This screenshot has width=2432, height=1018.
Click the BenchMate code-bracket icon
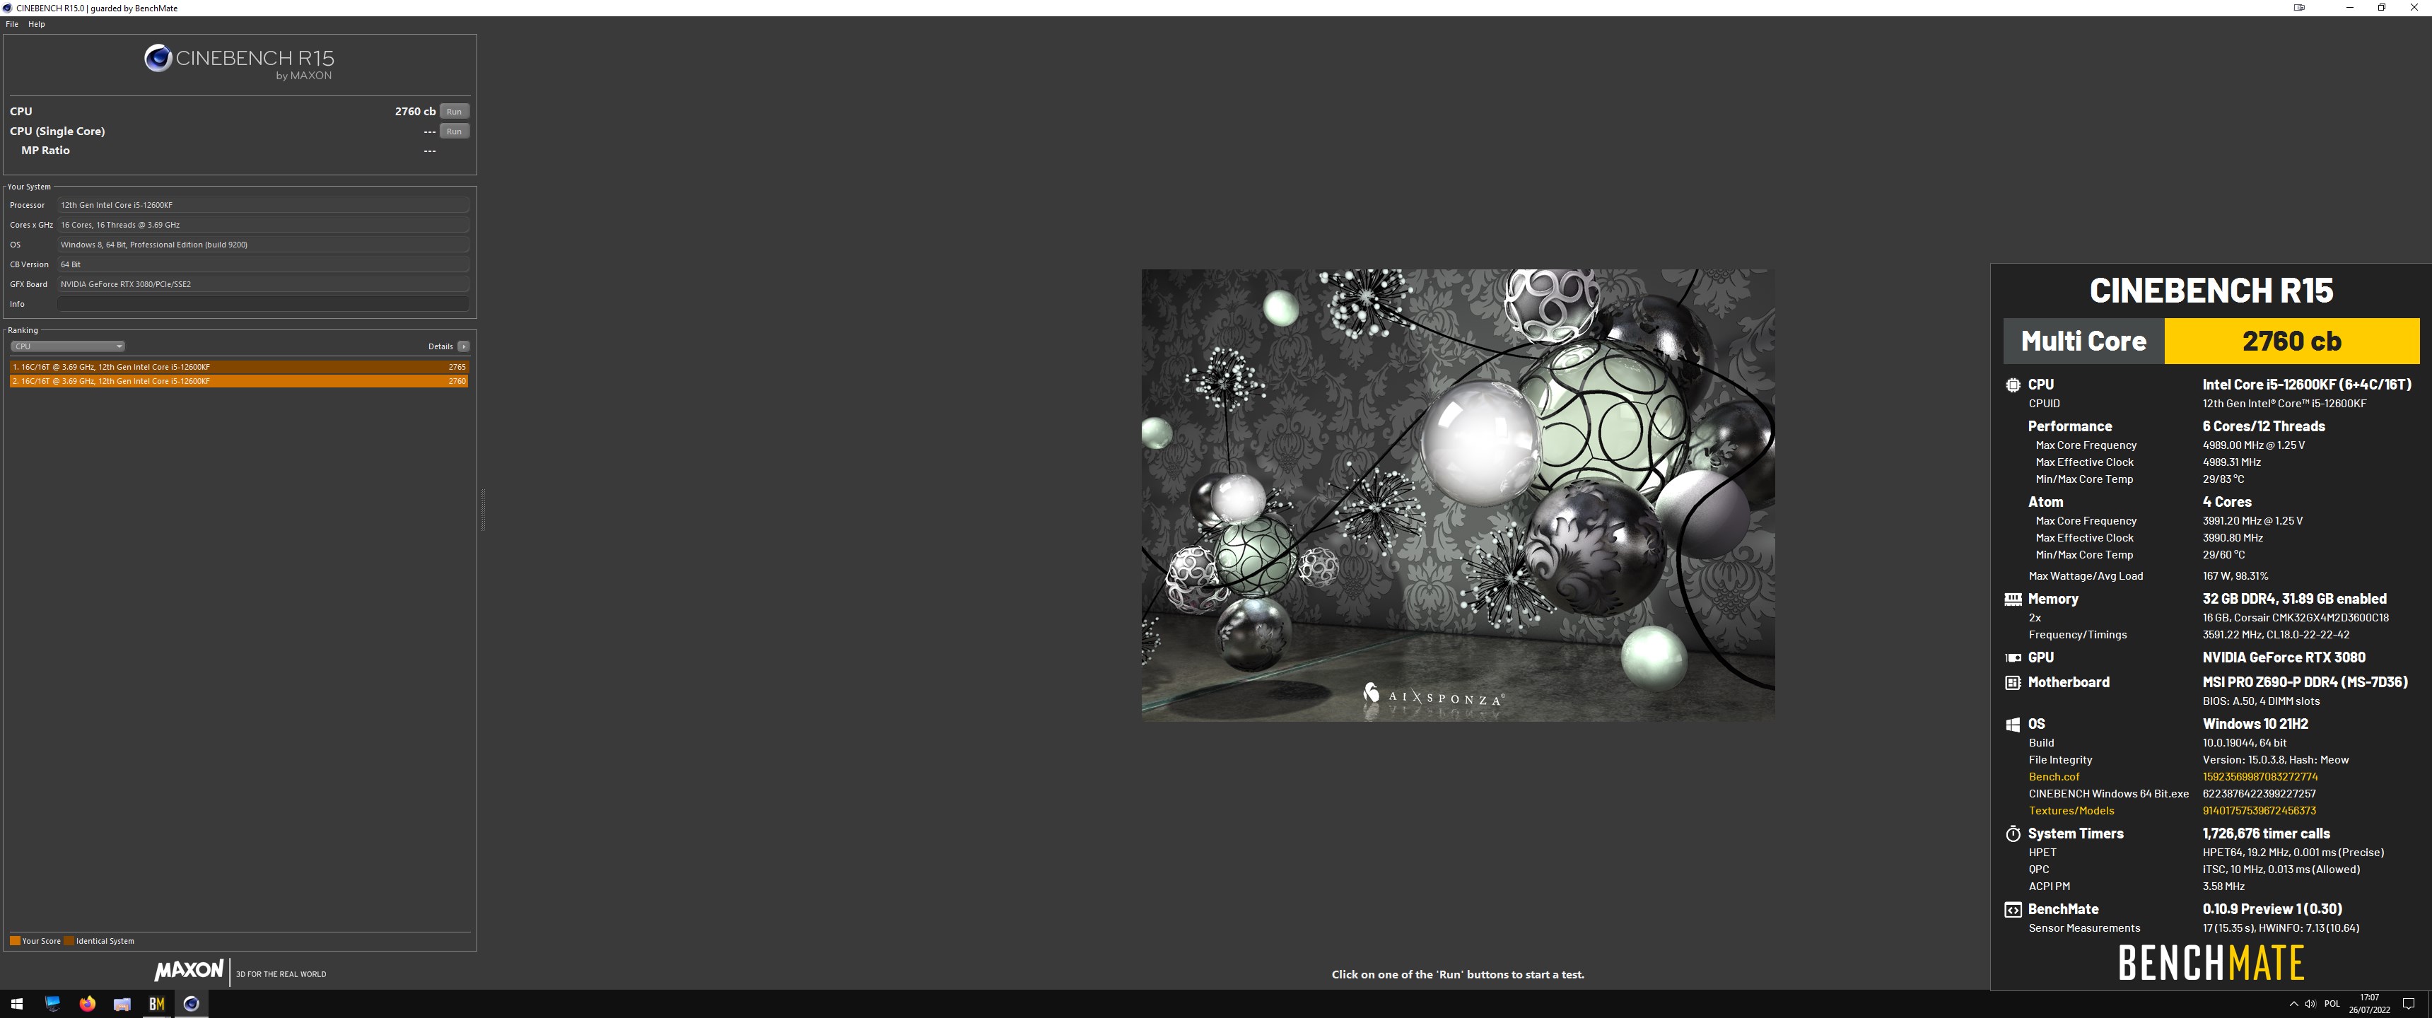pos(2013,911)
